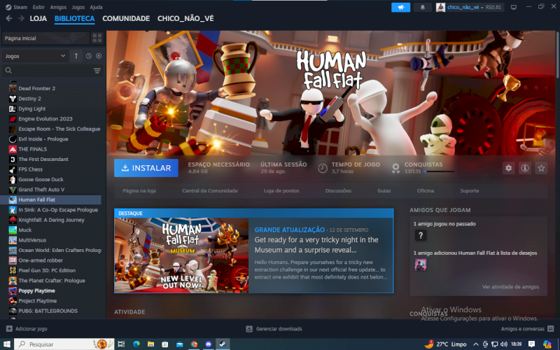Open advanced library filter options
560x350 pixels.
click(x=97, y=71)
